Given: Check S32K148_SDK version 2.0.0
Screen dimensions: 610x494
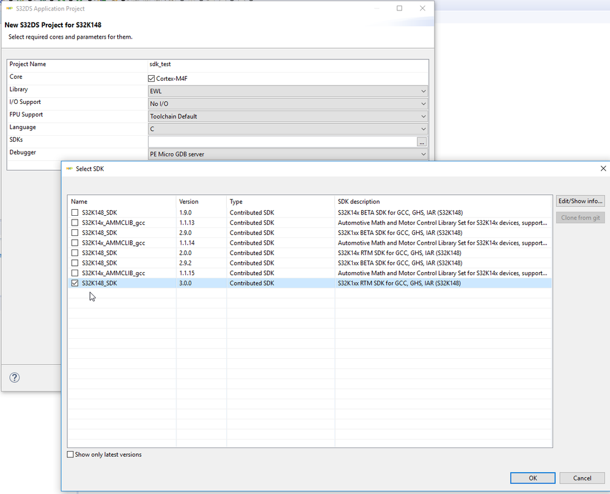Looking at the screenshot, I should click(75, 253).
